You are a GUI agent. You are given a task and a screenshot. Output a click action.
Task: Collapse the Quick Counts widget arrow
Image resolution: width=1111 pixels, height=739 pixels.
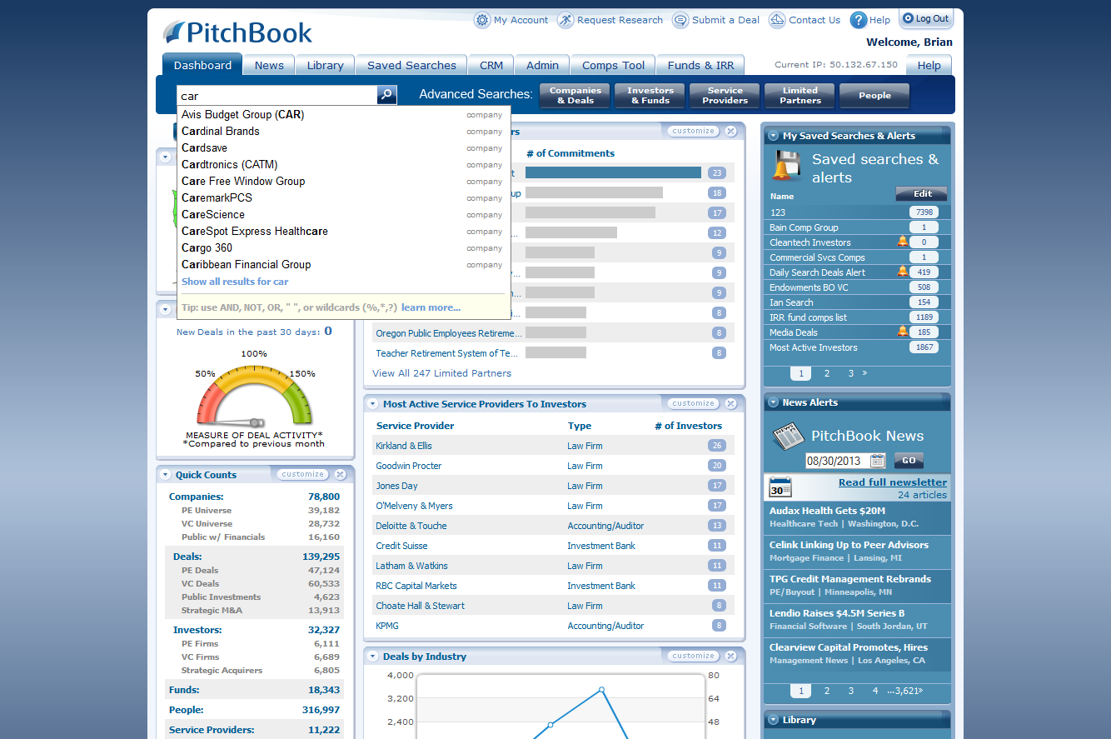(165, 475)
